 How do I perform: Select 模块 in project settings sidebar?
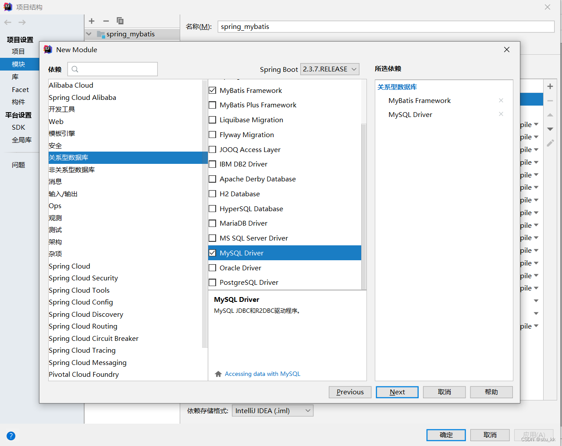(x=20, y=64)
